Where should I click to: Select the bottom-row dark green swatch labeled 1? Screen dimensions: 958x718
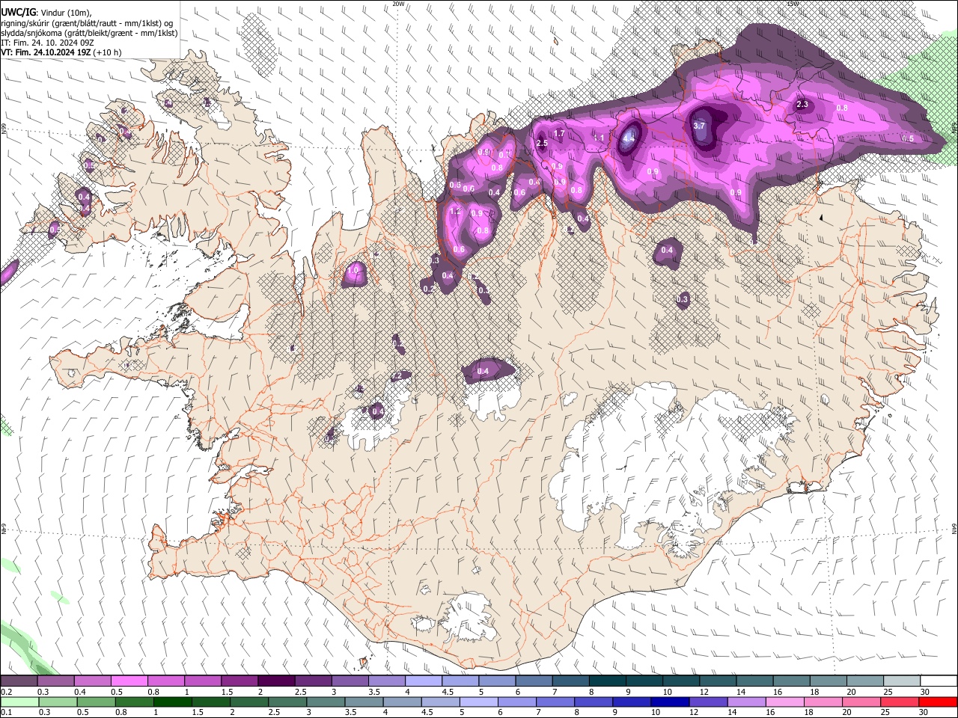[x=172, y=702]
